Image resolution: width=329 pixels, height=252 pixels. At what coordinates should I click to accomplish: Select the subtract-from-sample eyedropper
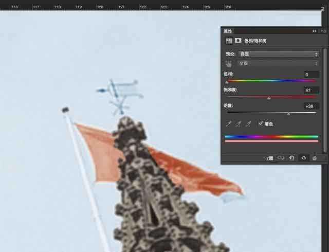(x=248, y=124)
